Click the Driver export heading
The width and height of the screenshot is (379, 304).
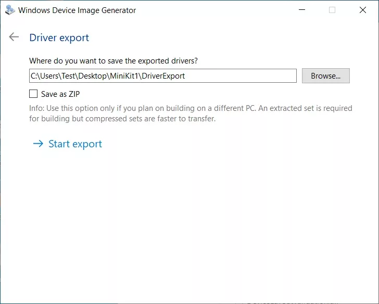pos(59,37)
